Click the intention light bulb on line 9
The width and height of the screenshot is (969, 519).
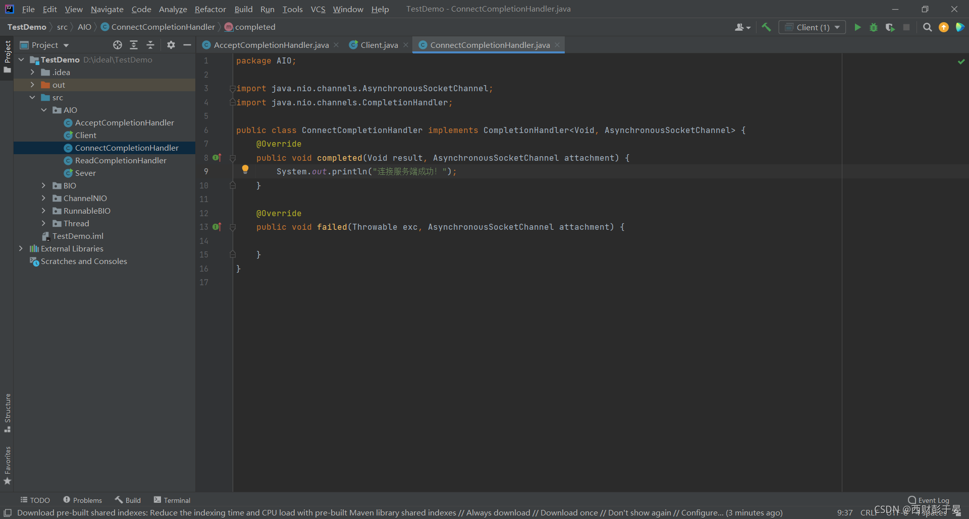tap(245, 169)
